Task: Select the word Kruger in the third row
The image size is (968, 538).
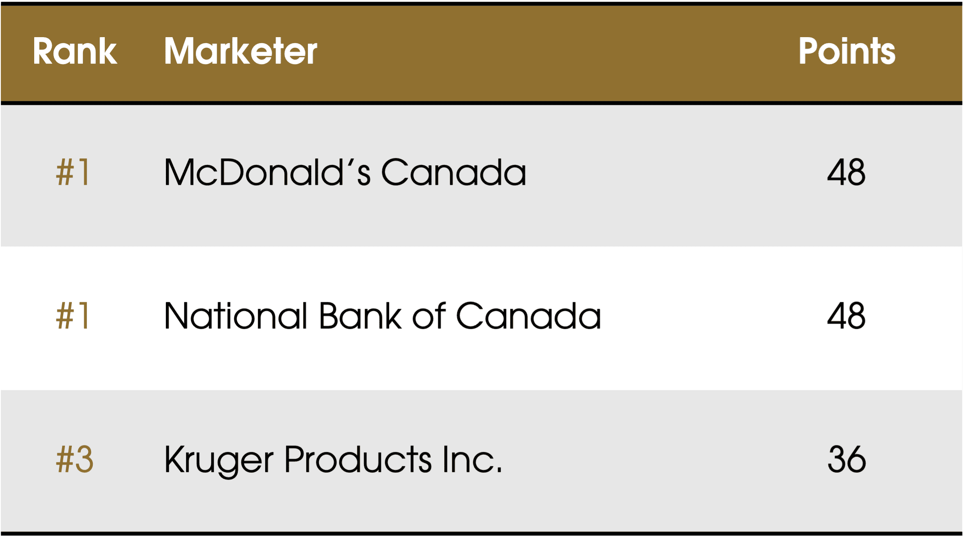Action: (x=218, y=460)
